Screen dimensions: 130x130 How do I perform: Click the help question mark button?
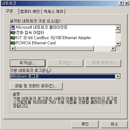pyautogui.click(x=121, y=3)
